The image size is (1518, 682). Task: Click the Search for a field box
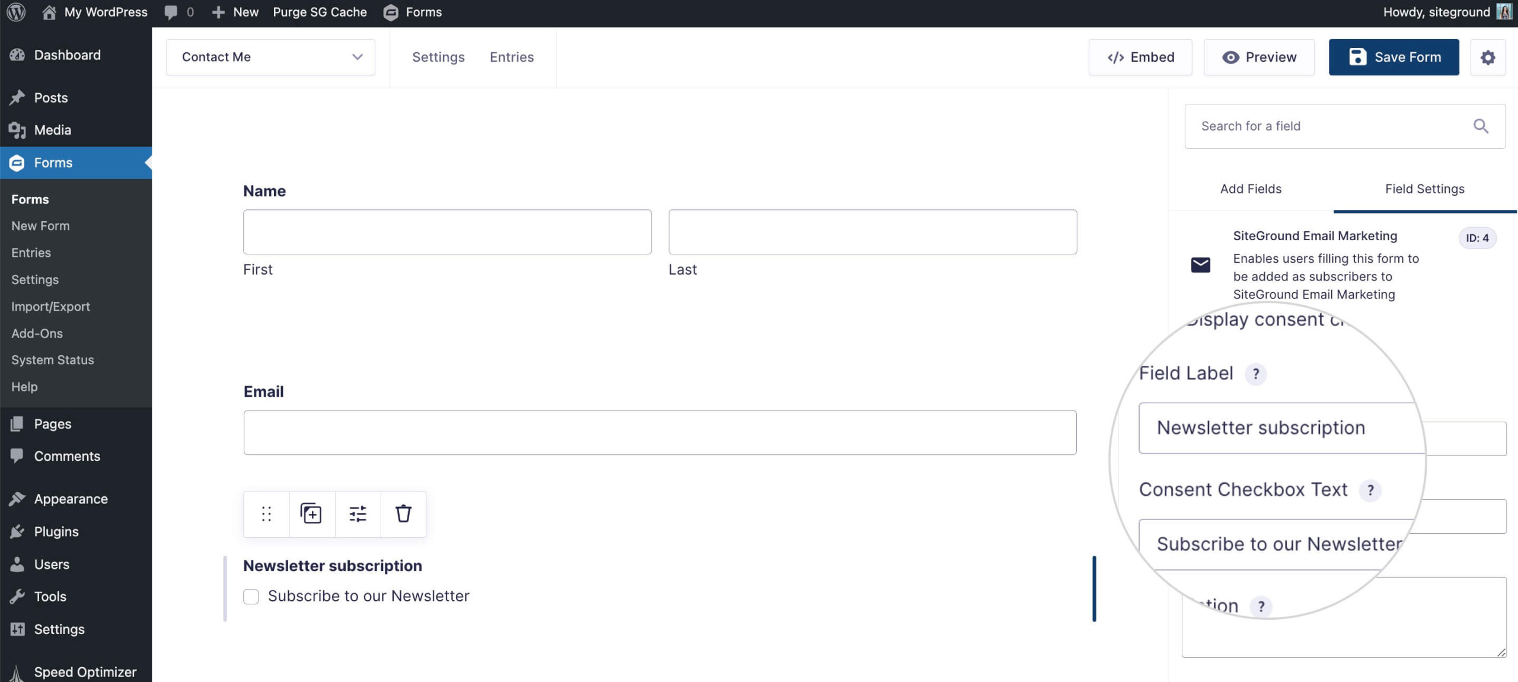[x=1345, y=126]
